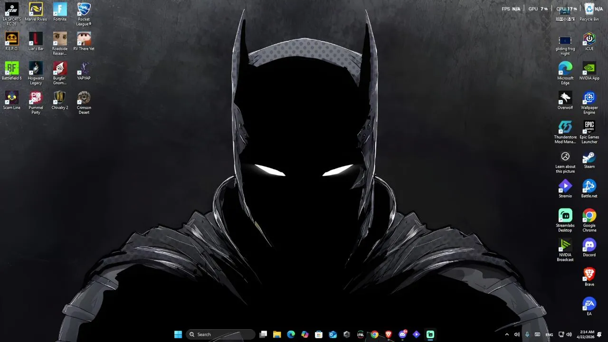Select the Steam desktop shortcut
608x342 pixels.
tap(589, 160)
